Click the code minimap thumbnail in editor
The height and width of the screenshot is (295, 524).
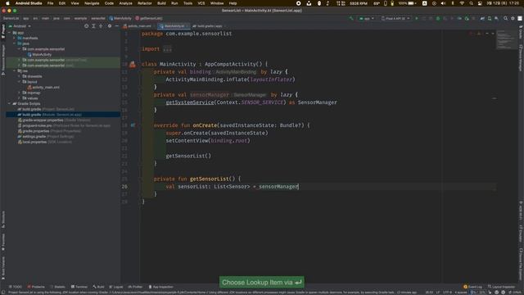tap(506, 40)
